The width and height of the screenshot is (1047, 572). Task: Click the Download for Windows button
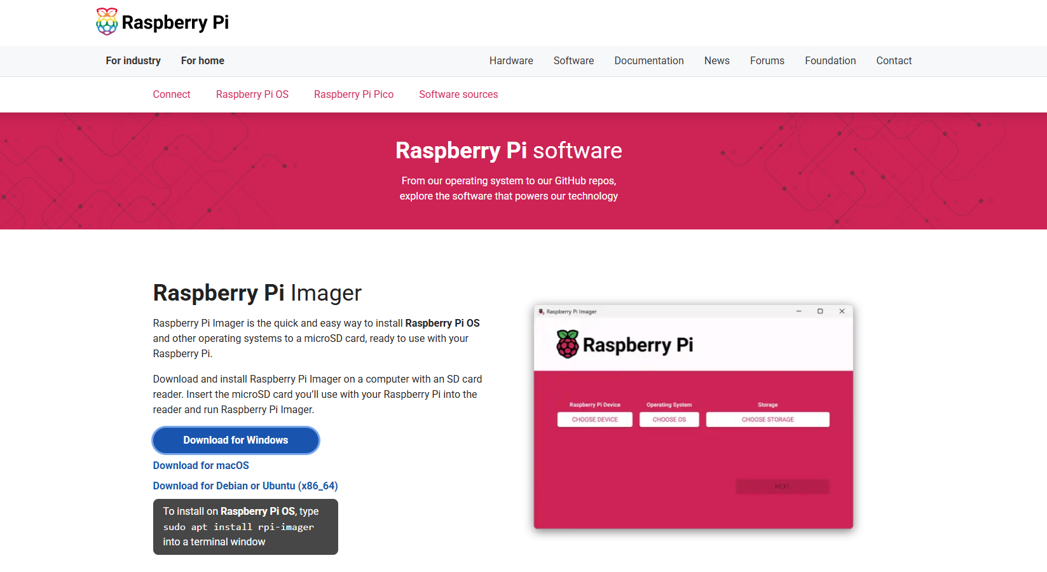(x=236, y=440)
